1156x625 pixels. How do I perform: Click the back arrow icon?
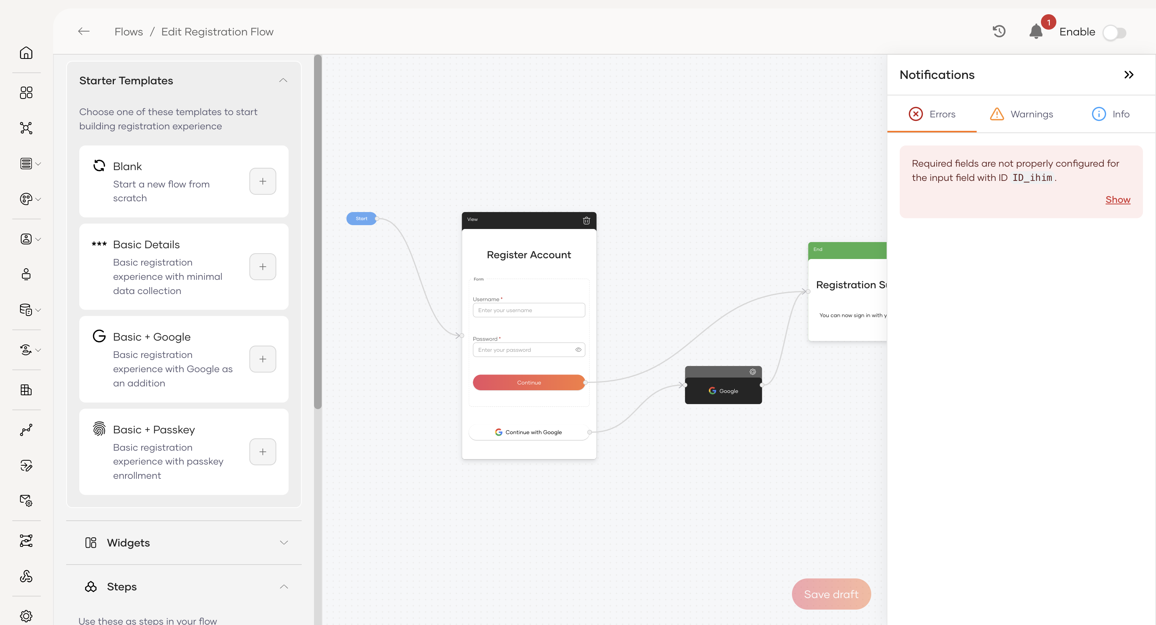tap(84, 32)
